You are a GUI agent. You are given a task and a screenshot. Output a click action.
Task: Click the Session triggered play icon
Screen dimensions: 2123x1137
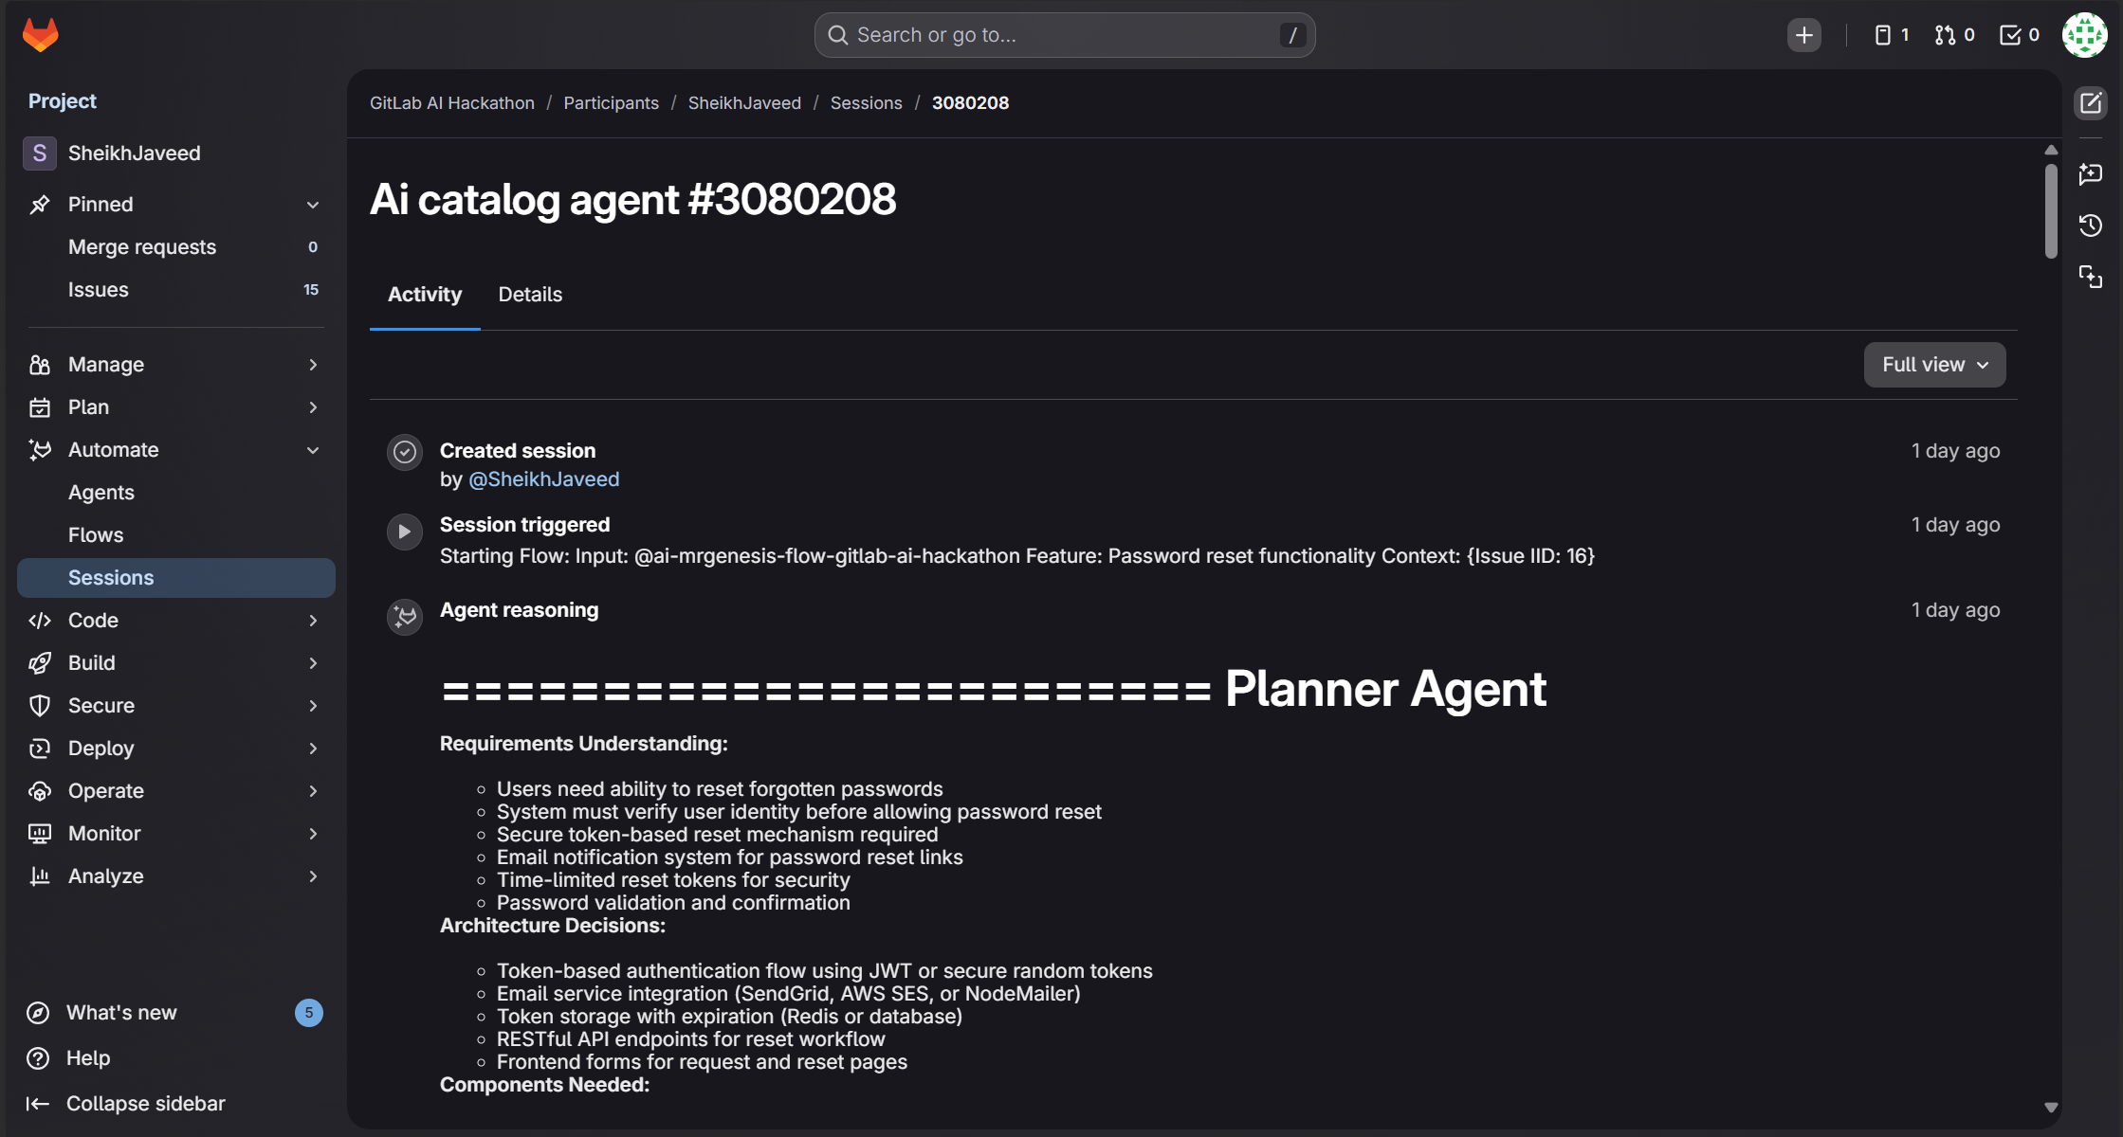click(x=405, y=532)
